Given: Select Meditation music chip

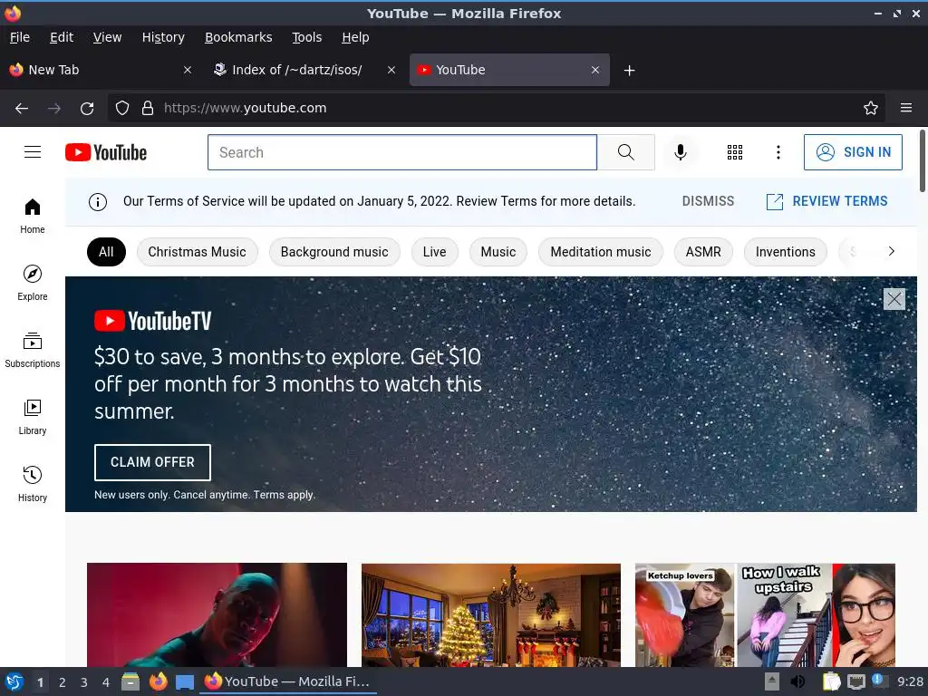Looking at the screenshot, I should (600, 252).
